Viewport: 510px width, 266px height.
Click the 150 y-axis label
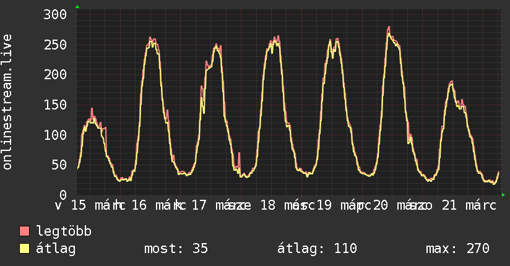tap(55, 105)
